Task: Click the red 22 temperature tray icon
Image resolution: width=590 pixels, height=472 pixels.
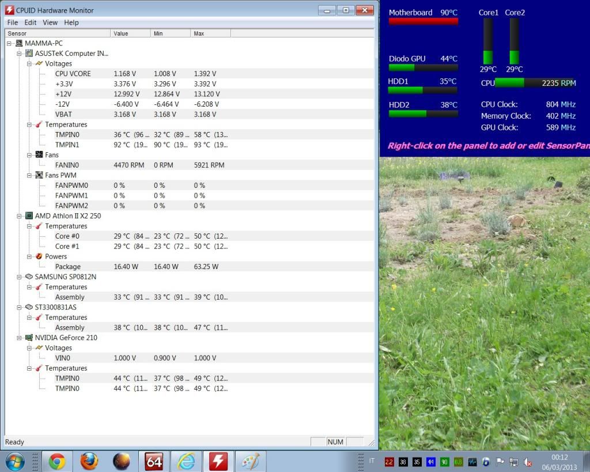Action: tap(389, 462)
